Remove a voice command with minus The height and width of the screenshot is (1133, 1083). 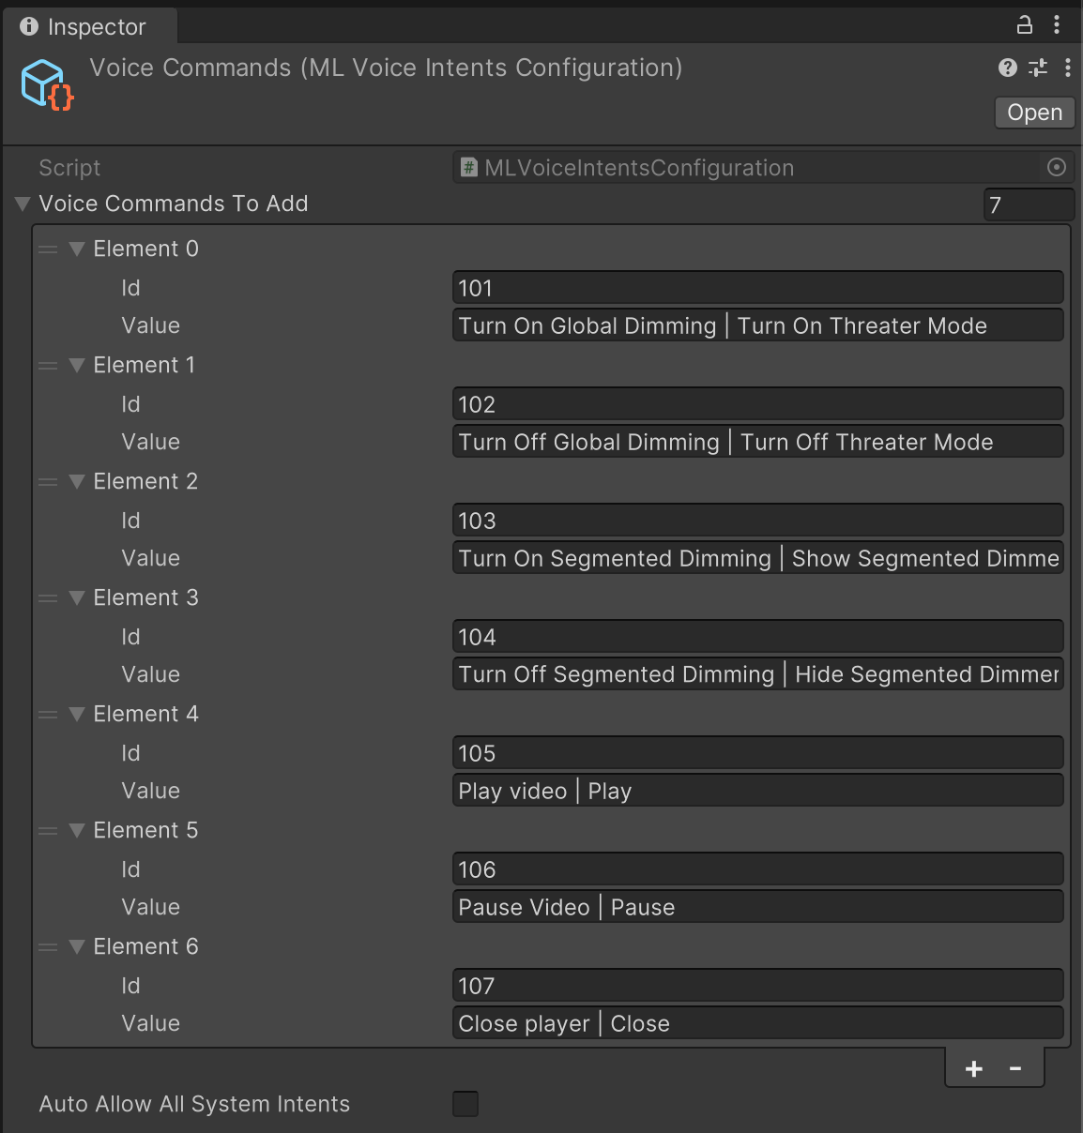click(x=1015, y=1068)
